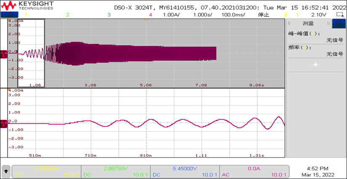Toggle channel 2 in the top bar

coord(67,15)
